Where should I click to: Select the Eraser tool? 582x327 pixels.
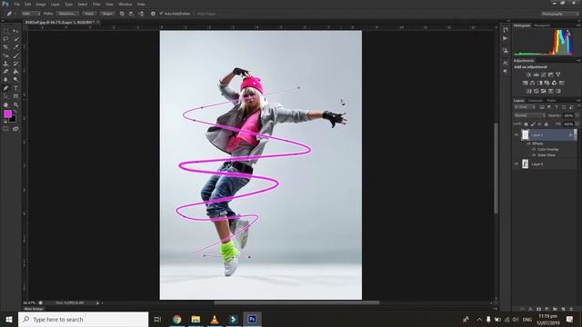(x=5, y=72)
